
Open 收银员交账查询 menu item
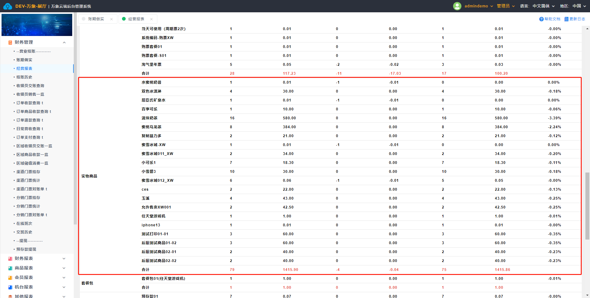point(30,86)
